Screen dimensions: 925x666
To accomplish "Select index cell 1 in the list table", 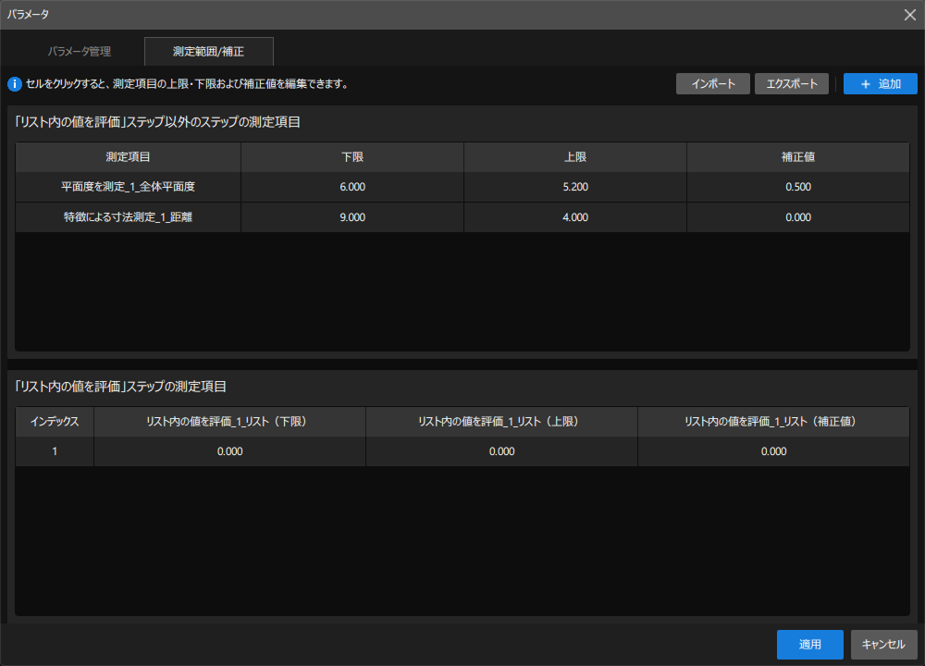I will click(55, 451).
